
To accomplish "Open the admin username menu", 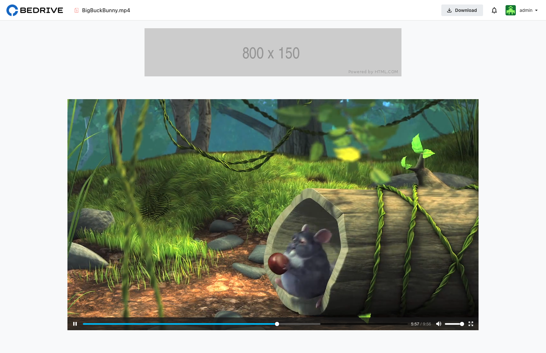I will pyautogui.click(x=526, y=10).
